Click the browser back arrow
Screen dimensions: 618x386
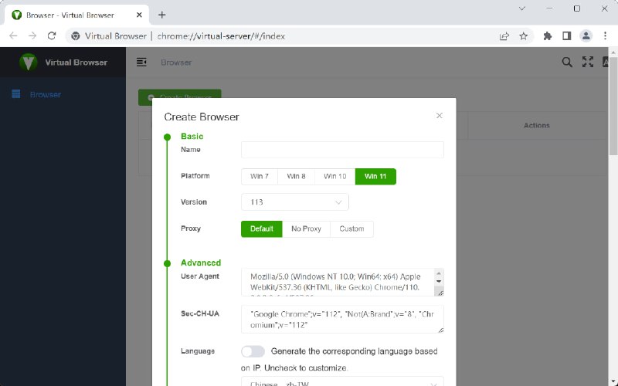coord(13,36)
